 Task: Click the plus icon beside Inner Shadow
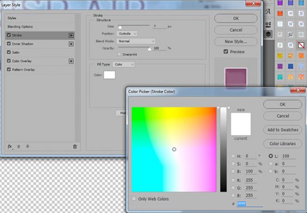tap(71, 44)
